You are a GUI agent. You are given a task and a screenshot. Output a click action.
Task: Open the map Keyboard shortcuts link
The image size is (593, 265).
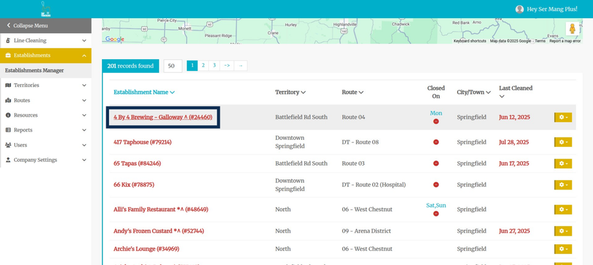470,41
